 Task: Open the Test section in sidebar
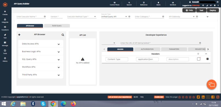click(x=5, y=36)
